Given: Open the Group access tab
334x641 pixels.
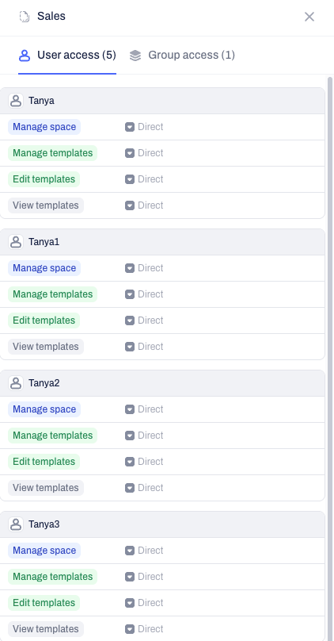Looking at the screenshot, I should [x=182, y=56].
